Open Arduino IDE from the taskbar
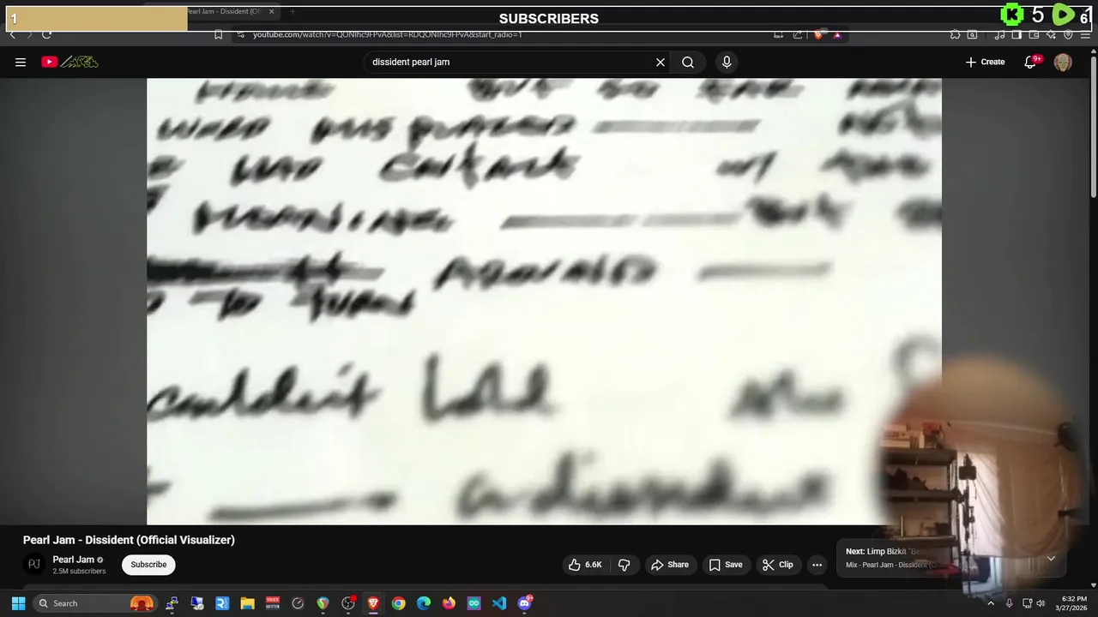Screen dimensions: 1098x617 coord(474,603)
